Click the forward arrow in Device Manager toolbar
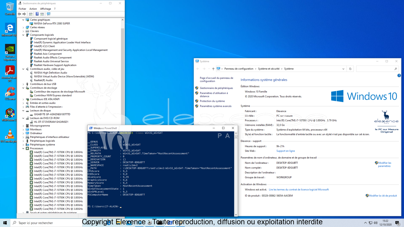The height and width of the screenshot is (227, 404). click(x=24, y=14)
